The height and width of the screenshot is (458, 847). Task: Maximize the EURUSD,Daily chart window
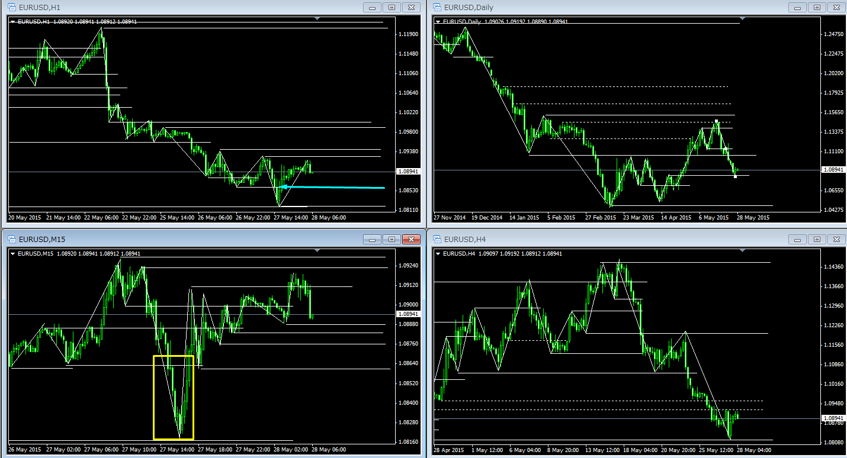[817, 7]
